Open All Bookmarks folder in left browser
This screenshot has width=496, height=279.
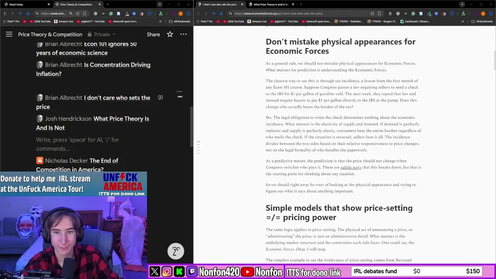pos(179,21)
